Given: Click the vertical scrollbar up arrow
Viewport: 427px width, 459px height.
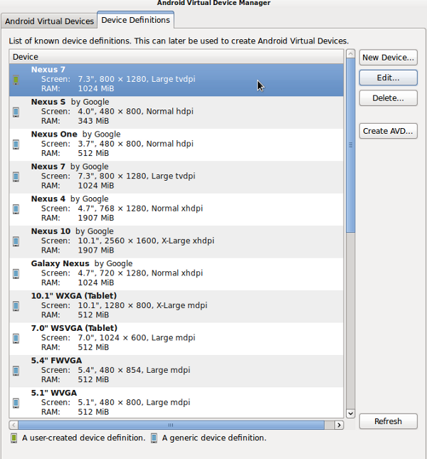Looking at the screenshot, I should point(350,53).
